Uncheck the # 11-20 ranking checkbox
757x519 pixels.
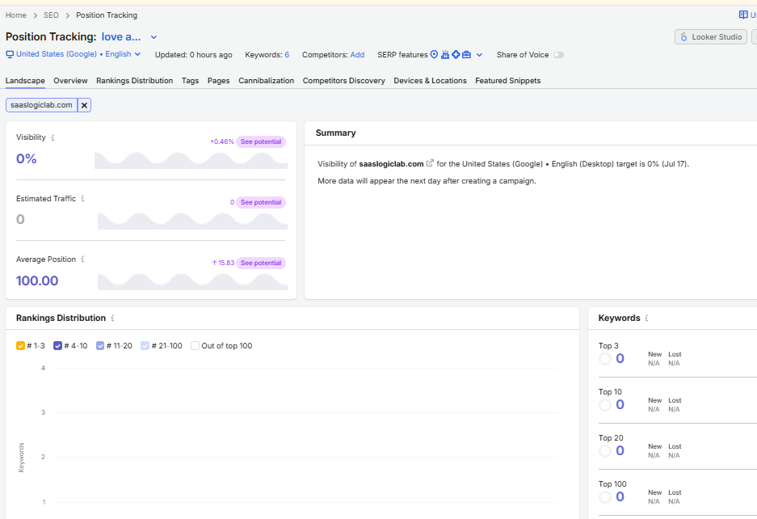pyautogui.click(x=100, y=345)
